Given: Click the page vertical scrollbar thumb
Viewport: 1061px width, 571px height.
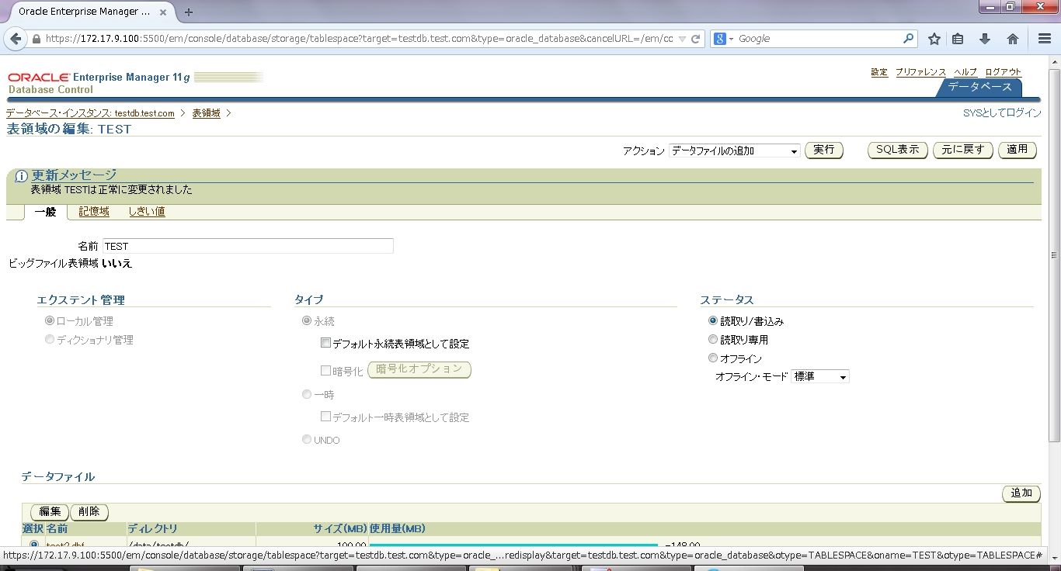Looking at the screenshot, I should click(1054, 255).
